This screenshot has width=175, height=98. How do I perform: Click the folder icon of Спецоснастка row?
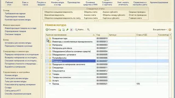(50, 71)
